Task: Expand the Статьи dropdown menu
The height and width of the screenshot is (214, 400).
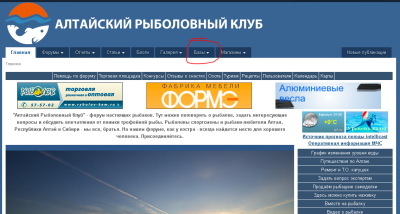Action: point(115,52)
